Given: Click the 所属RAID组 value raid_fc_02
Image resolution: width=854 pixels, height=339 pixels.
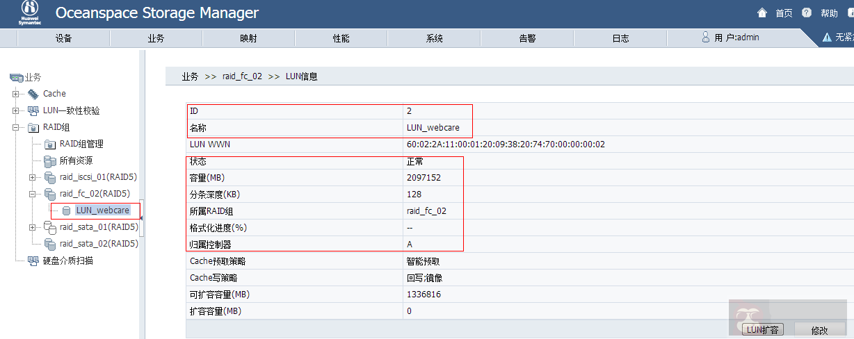Looking at the screenshot, I should (426, 211).
